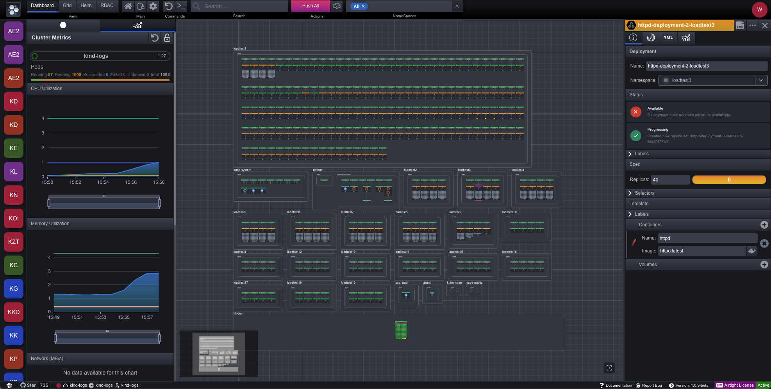This screenshot has height=389, width=771.
Task: Remove the httpd container
Action: [764, 243]
